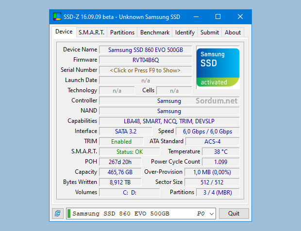Maximize the SSD-Z window
The image size is (301, 231).
click(218, 16)
